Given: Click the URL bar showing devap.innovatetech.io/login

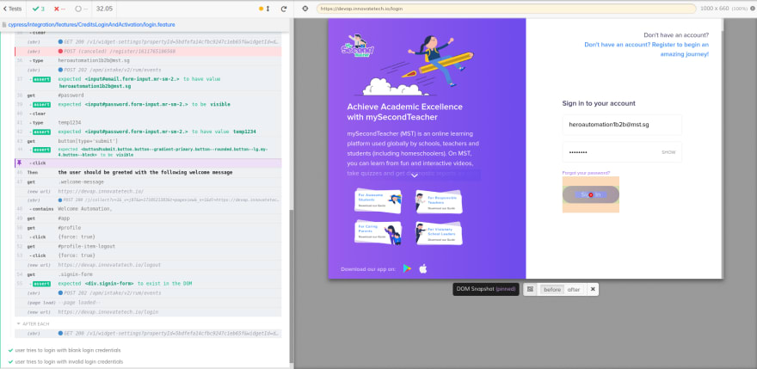Looking at the screenshot, I should [507, 9].
